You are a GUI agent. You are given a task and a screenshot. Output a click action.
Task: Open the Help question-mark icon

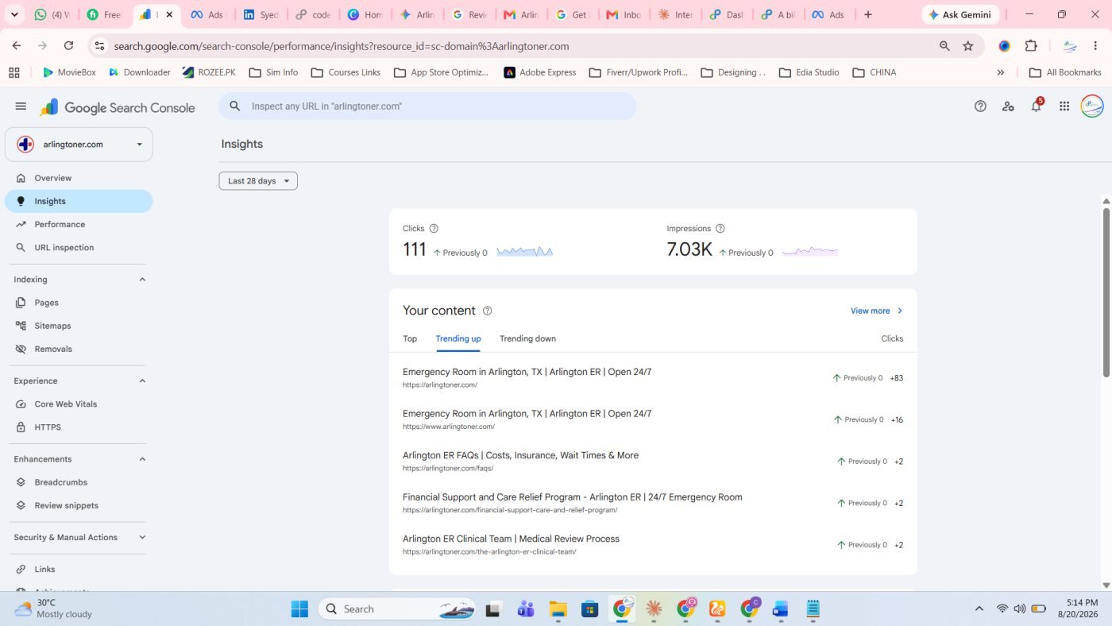click(980, 106)
